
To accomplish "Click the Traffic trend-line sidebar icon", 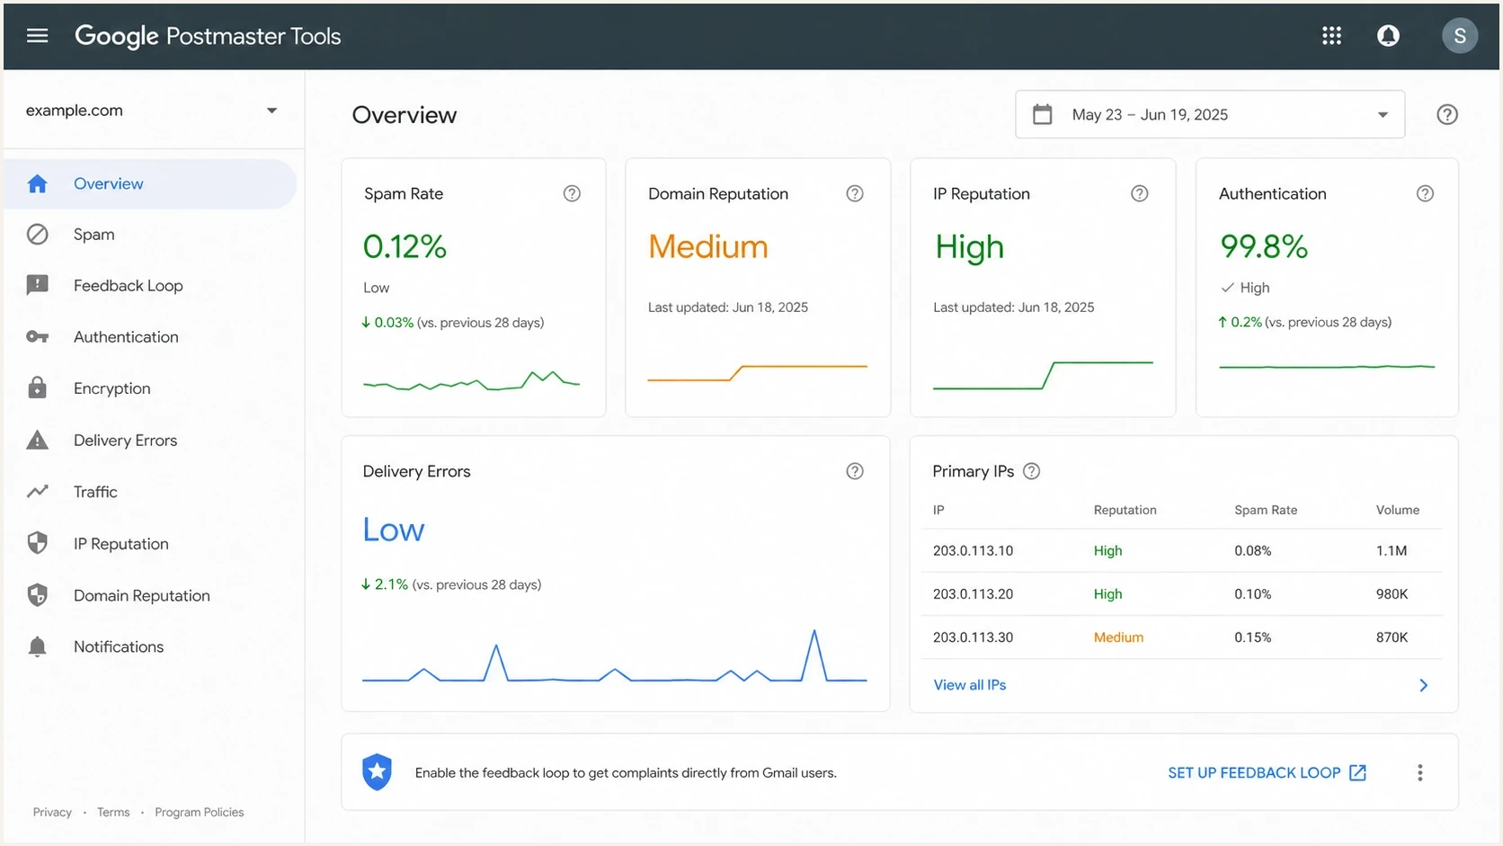I will pos(37,492).
